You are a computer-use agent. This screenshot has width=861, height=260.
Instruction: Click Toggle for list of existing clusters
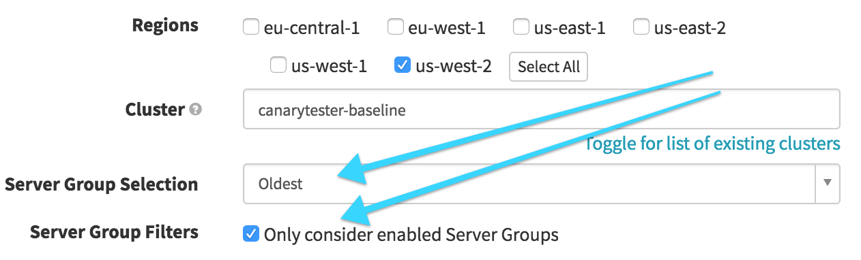point(713,144)
